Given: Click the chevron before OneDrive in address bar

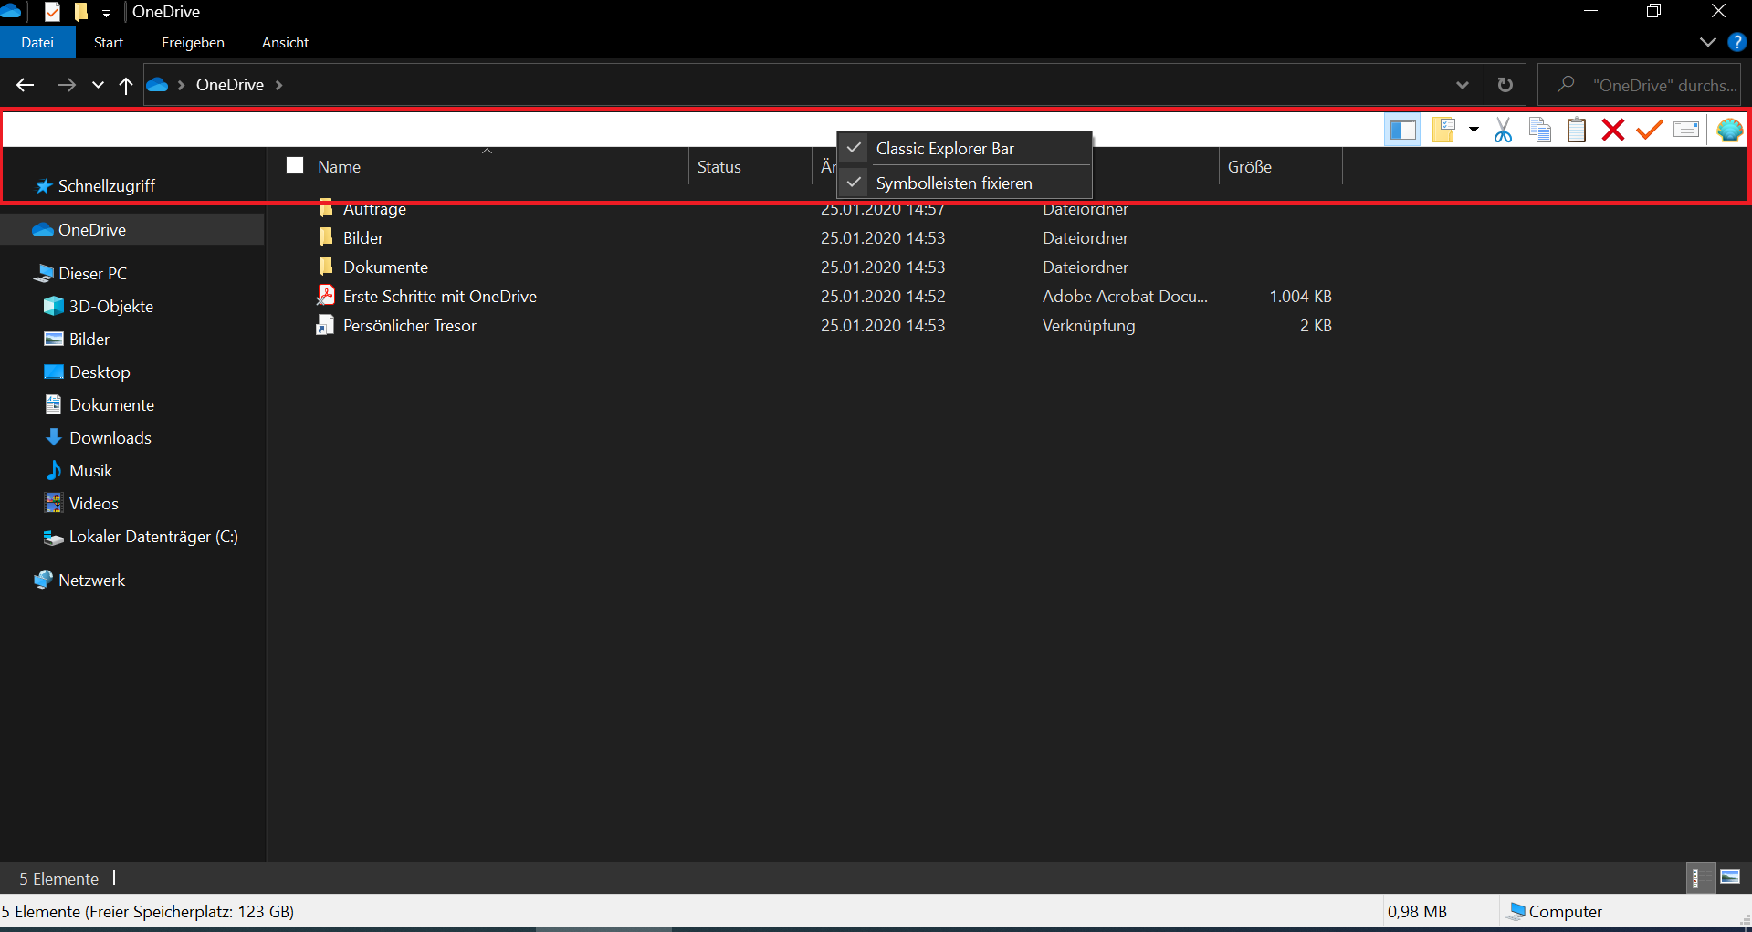Looking at the screenshot, I should [181, 85].
